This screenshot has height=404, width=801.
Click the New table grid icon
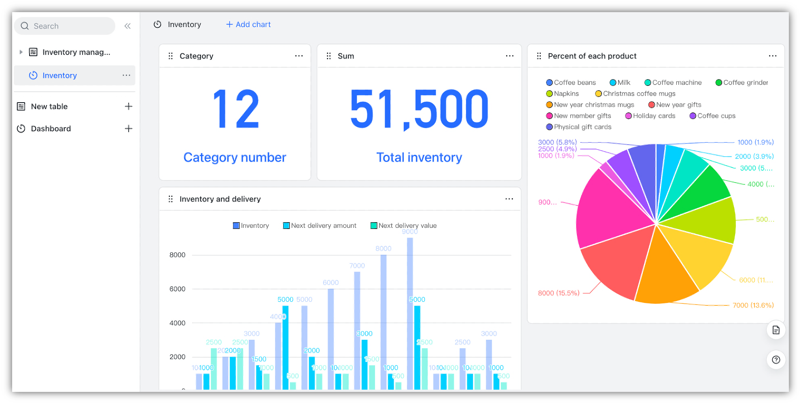[21, 106]
